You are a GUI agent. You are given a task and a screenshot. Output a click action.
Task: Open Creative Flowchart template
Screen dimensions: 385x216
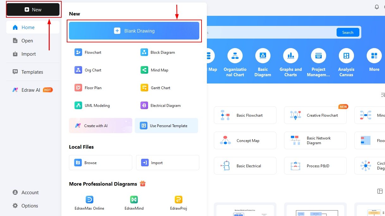tap(315, 115)
